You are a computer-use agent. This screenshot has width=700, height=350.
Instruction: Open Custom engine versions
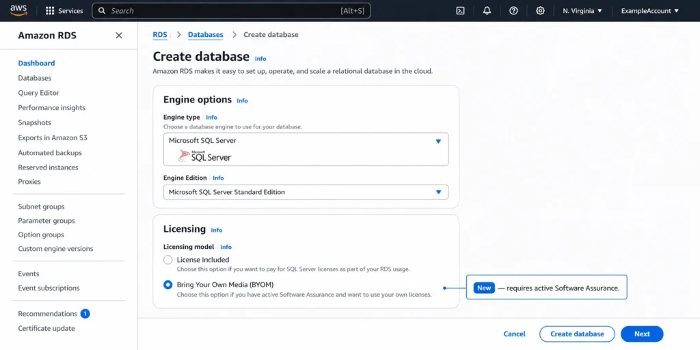(x=56, y=249)
